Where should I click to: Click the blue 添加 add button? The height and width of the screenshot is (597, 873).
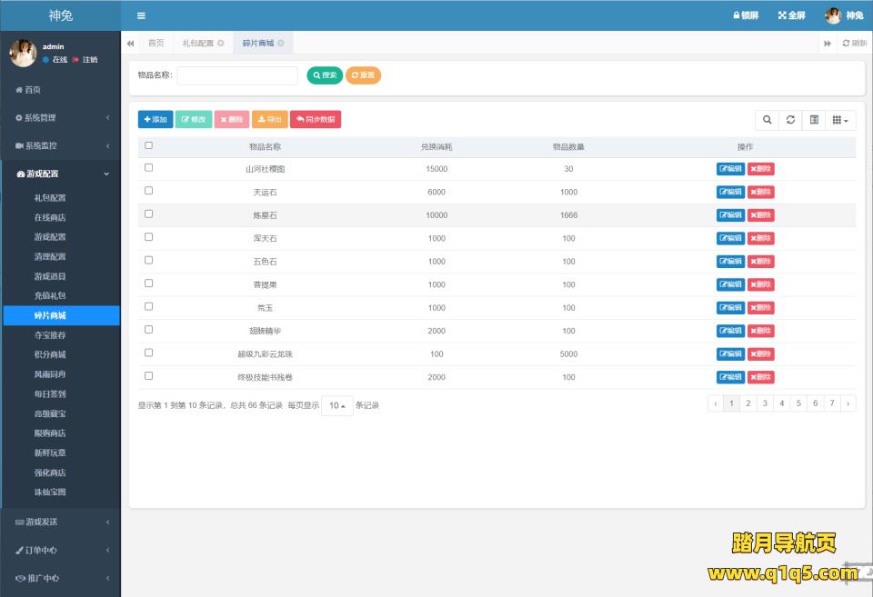(x=156, y=119)
